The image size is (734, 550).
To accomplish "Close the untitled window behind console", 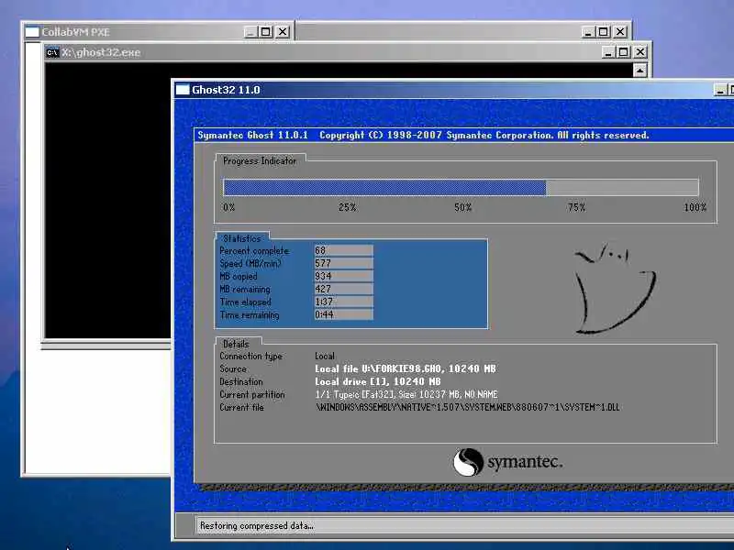I will pos(620,32).
